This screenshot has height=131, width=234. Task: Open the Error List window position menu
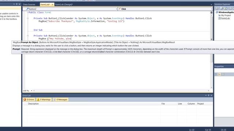(206, 95)
